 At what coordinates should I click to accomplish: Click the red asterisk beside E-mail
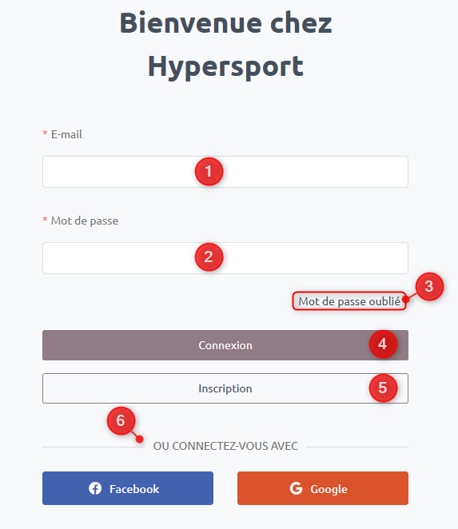45,133
